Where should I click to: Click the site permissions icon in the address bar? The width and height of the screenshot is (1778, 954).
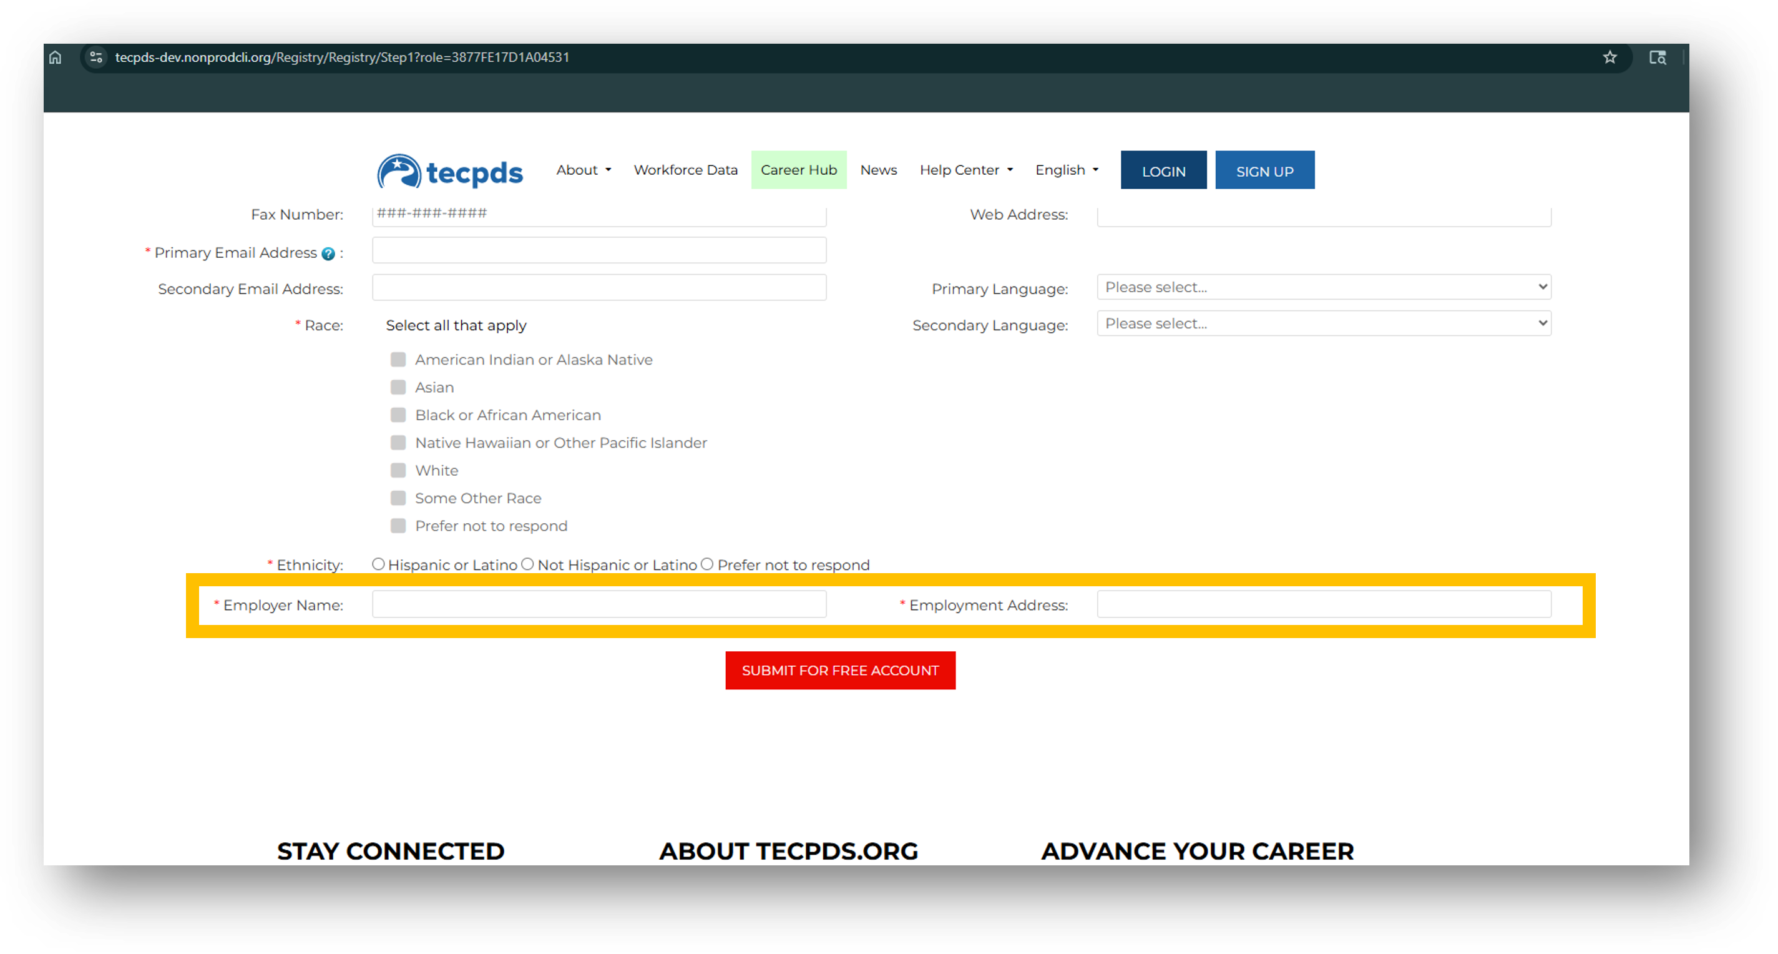(96, 57)
